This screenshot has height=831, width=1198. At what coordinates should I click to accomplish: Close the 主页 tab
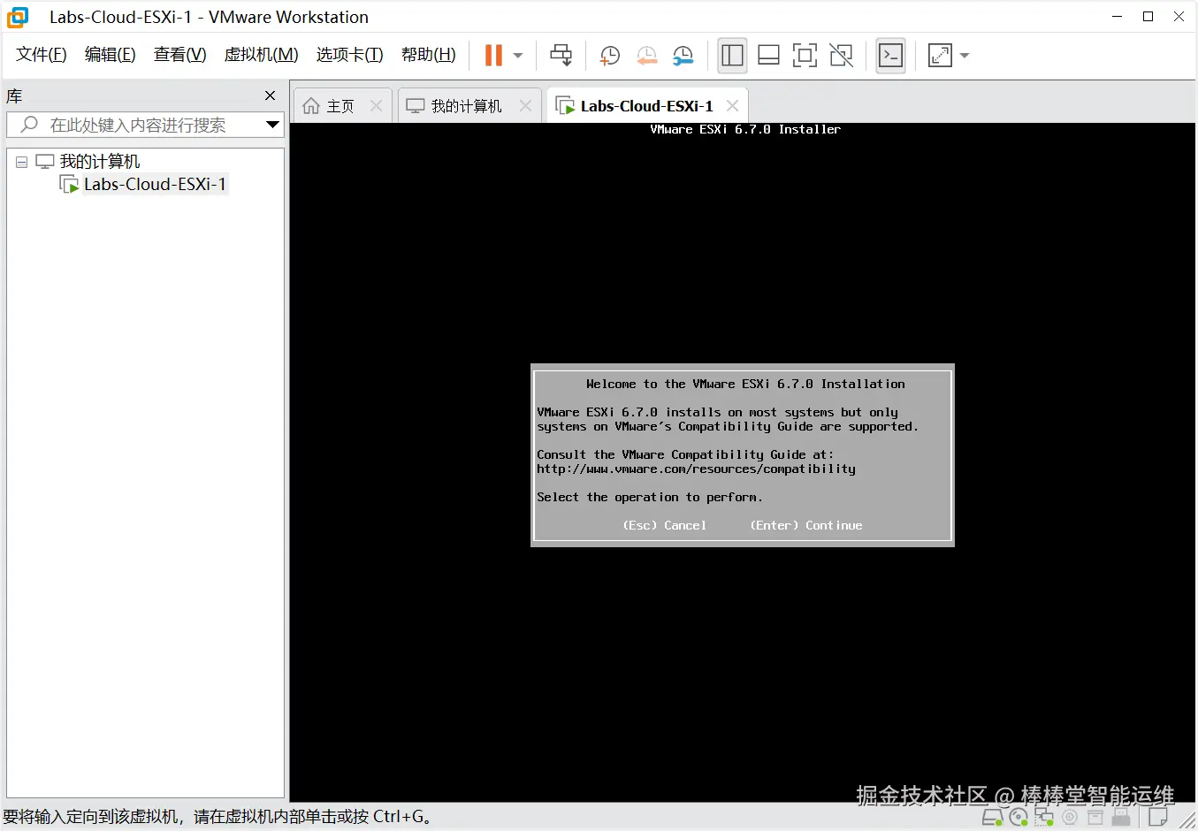(x=377, y=106)
